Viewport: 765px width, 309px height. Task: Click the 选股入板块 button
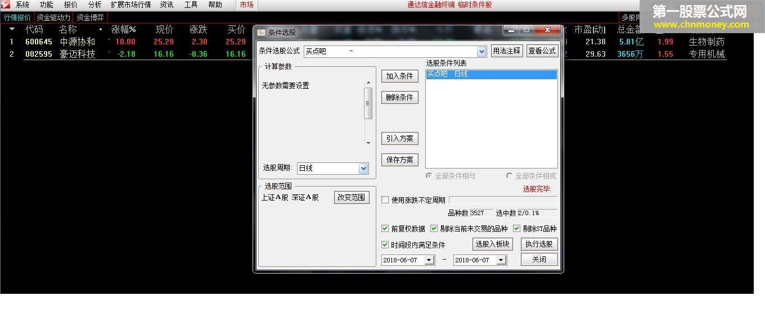(x=492, y=244)
